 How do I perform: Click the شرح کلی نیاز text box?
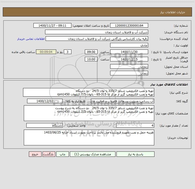pyautogui.click(x=89, y=92)
